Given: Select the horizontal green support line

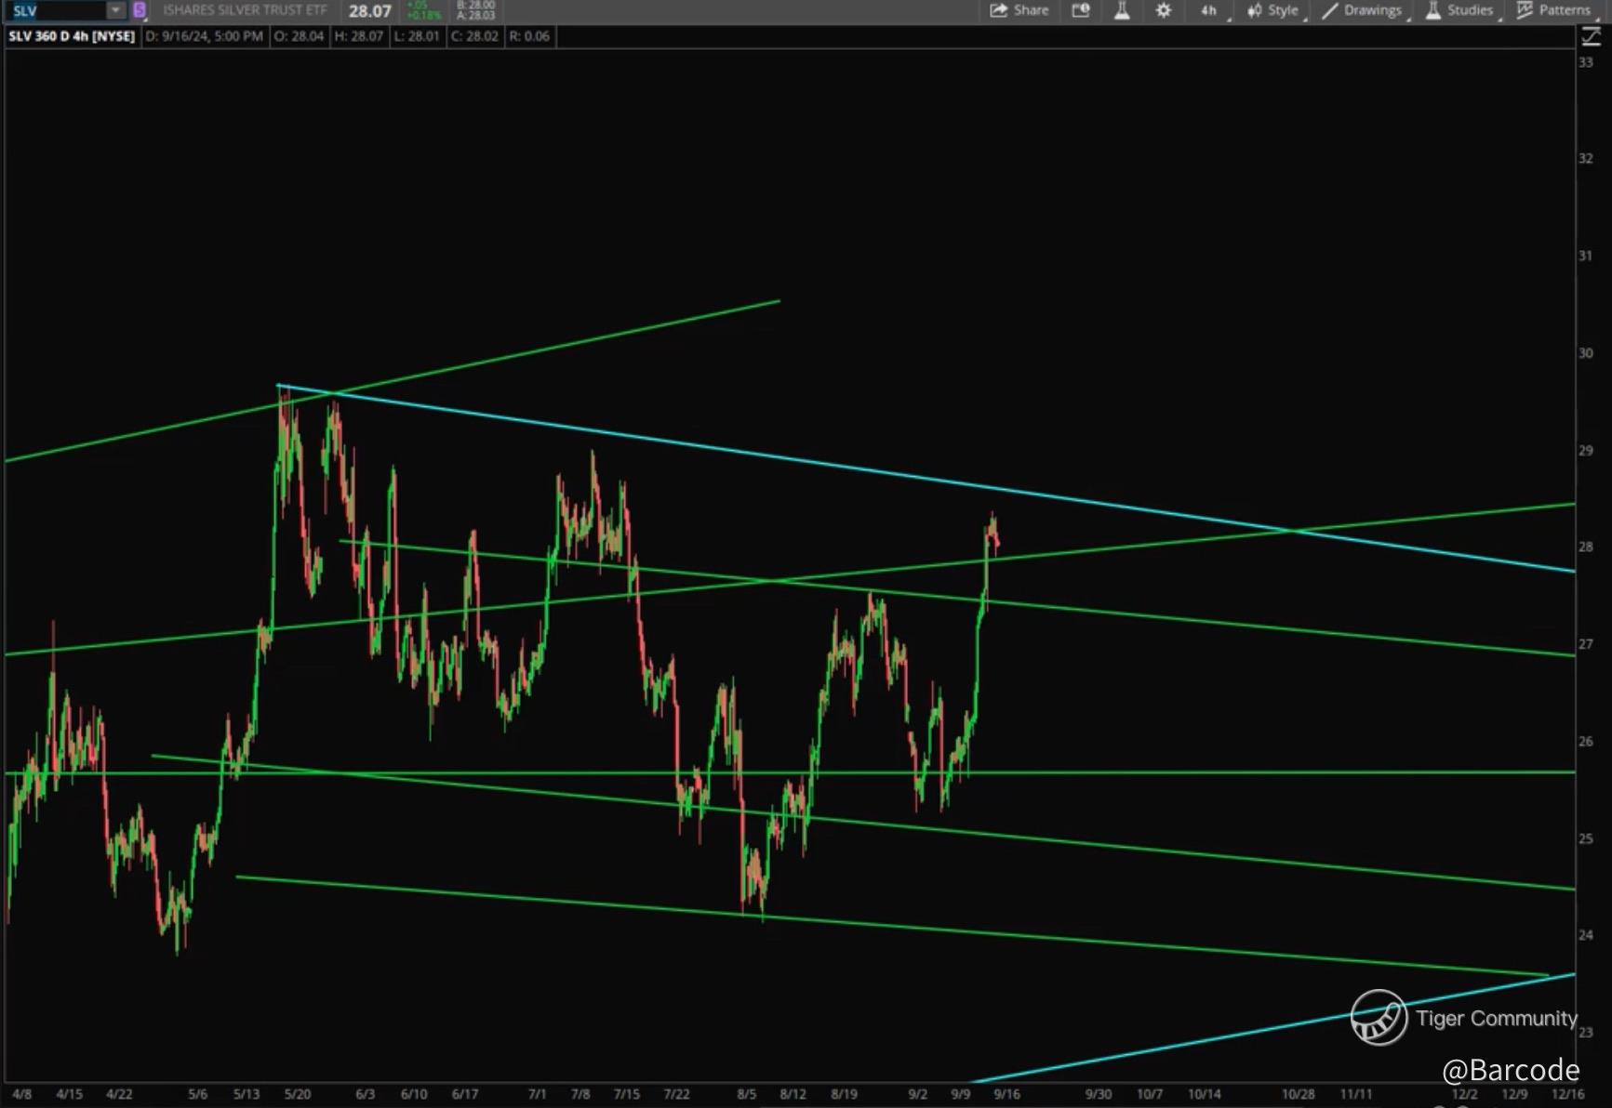Looking at the screenshot, I should (x=1209, y=772).
